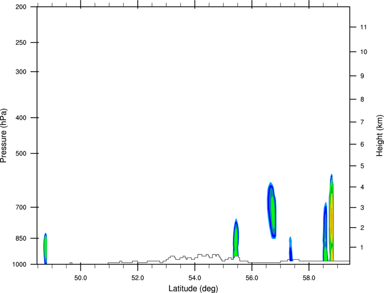Pick the 7 km height label

(x=362, y=122)
